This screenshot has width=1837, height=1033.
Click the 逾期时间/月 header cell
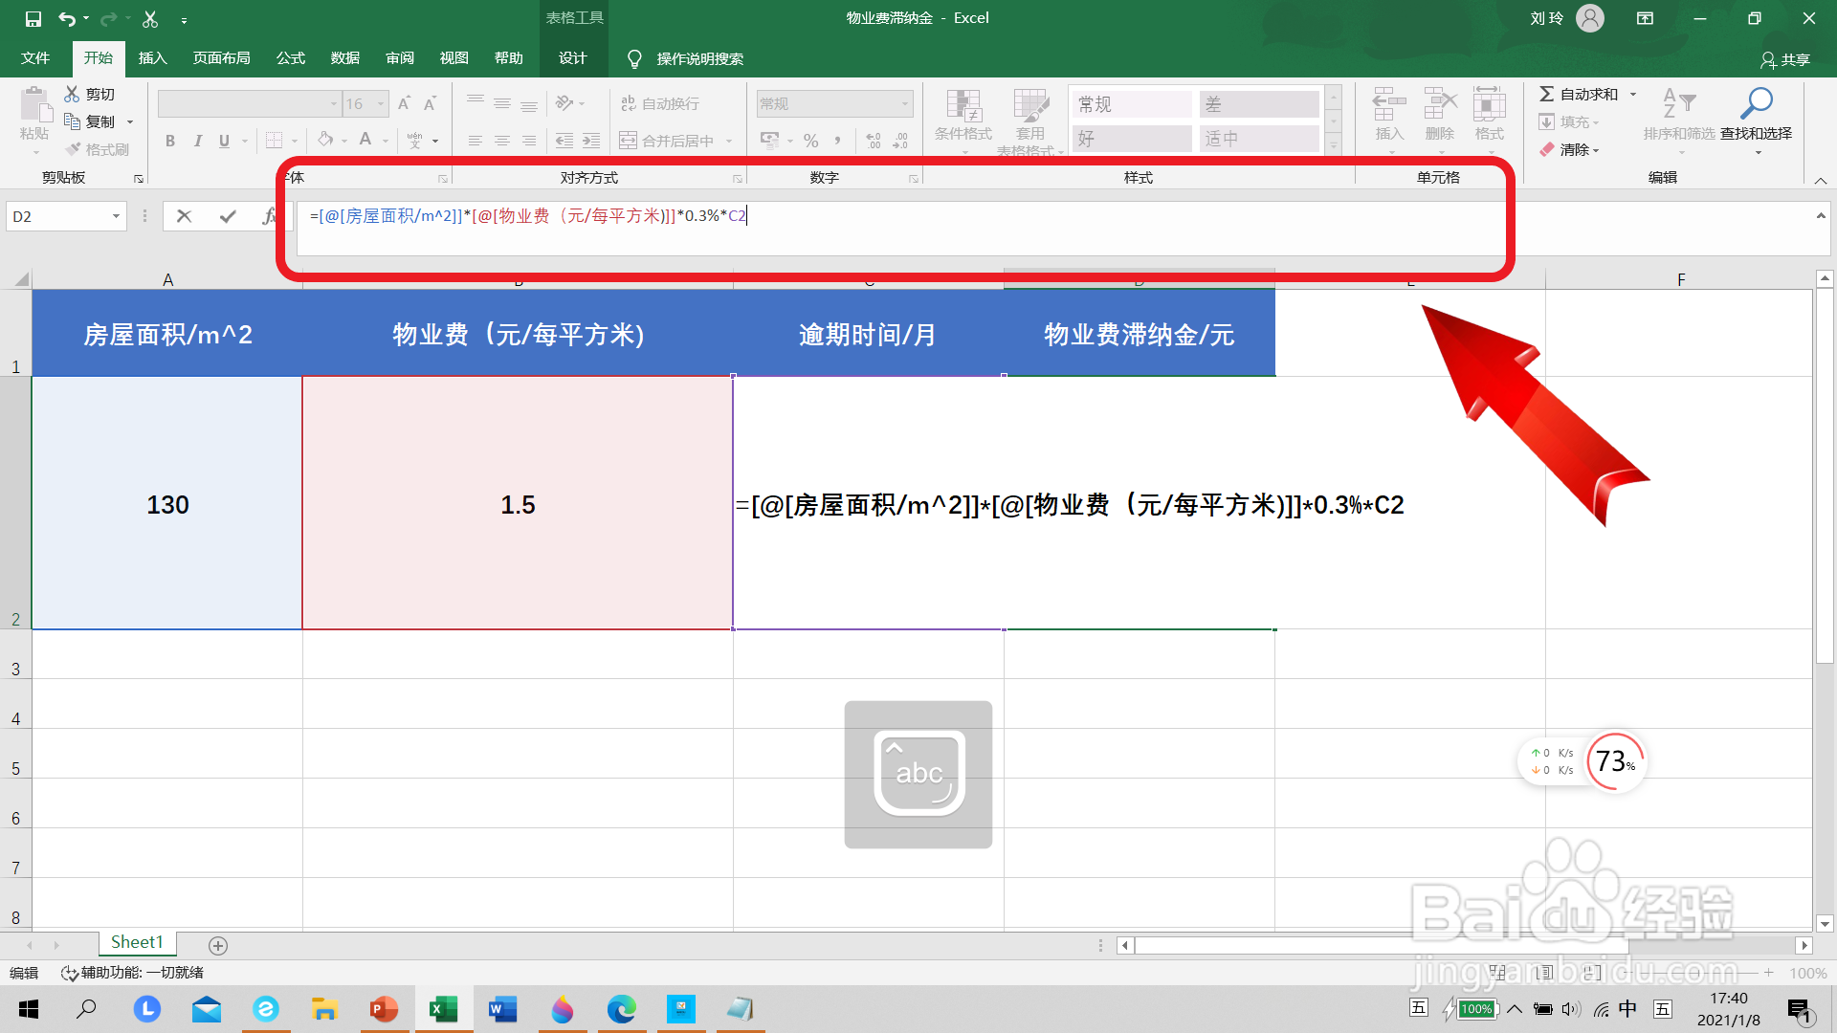[868, 334]
